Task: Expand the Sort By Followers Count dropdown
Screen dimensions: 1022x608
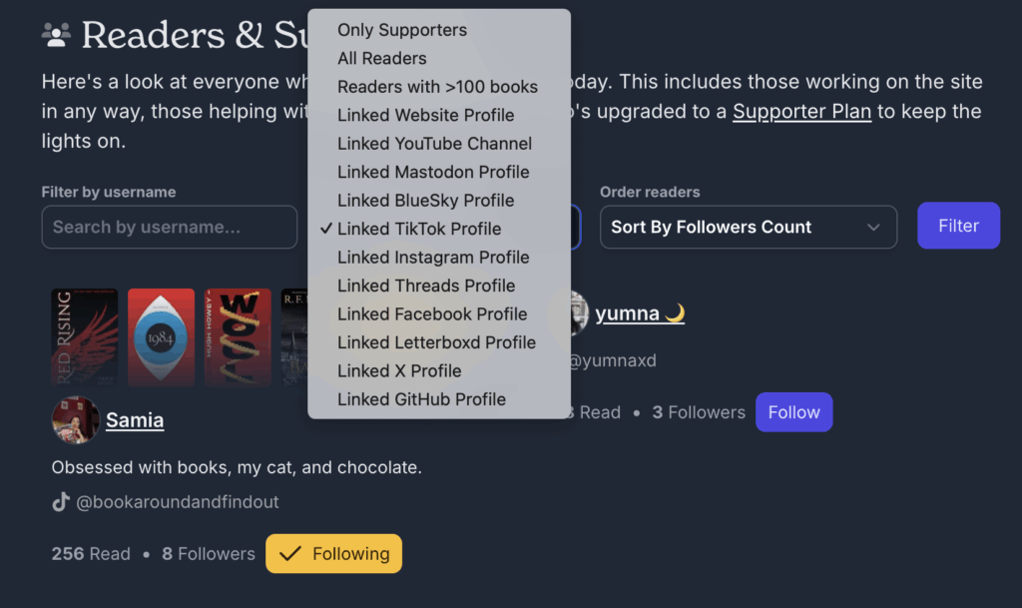Action: pyautogui.click(x=748, y=227)
